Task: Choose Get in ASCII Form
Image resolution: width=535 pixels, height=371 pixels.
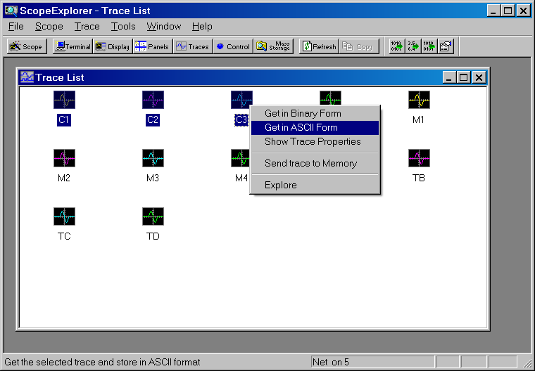Action: (x=315, y=127)
